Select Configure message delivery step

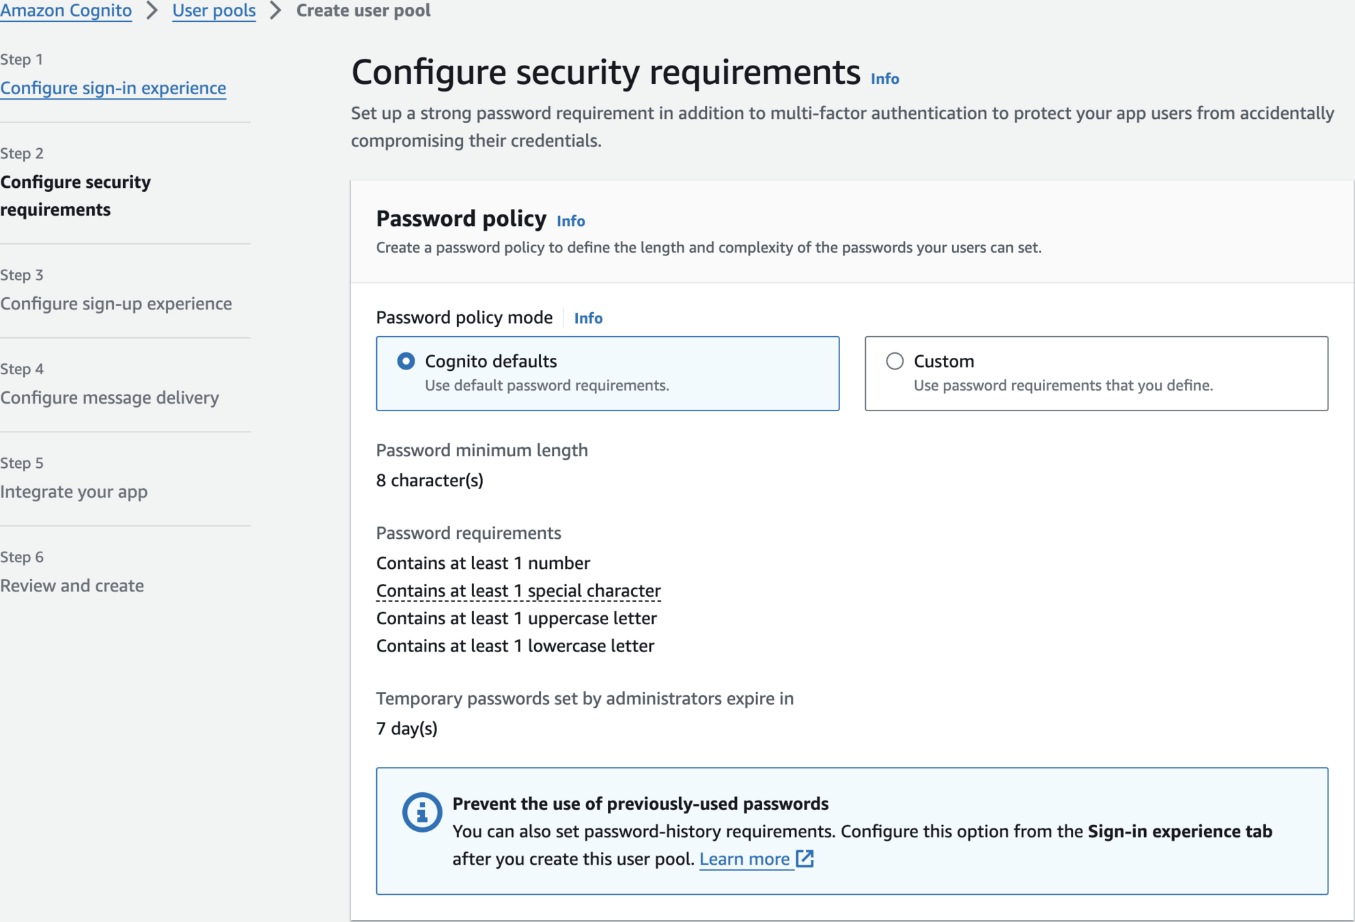109,397
